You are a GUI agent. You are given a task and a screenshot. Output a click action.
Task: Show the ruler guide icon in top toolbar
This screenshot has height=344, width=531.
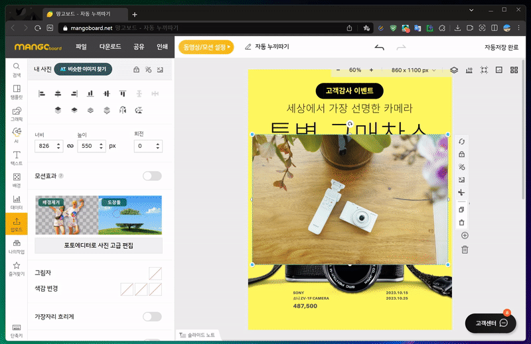point(469,70)
